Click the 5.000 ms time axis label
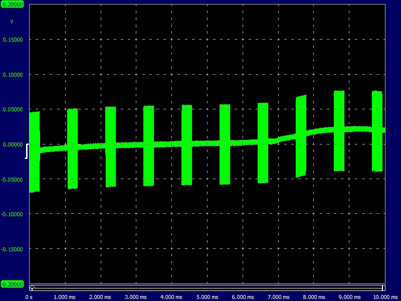The image size is (401, 301). pos(208,297)
